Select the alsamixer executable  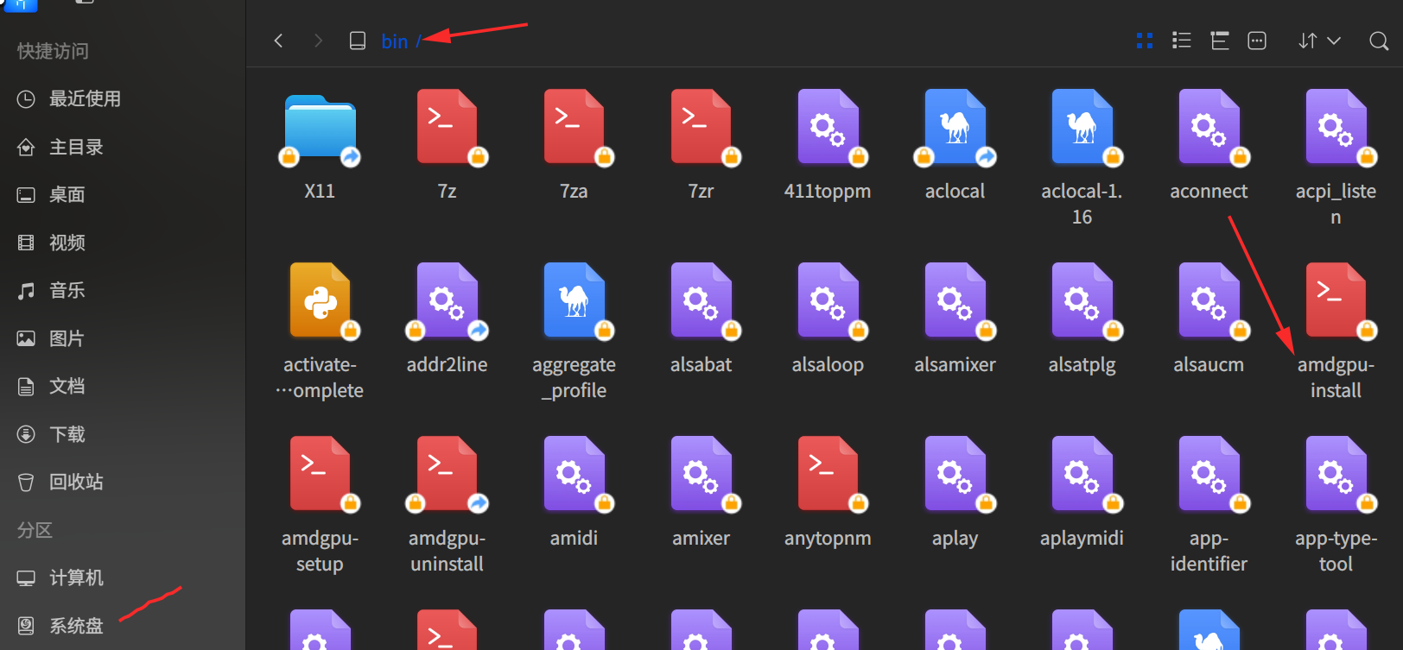click(x=955, y=301)
